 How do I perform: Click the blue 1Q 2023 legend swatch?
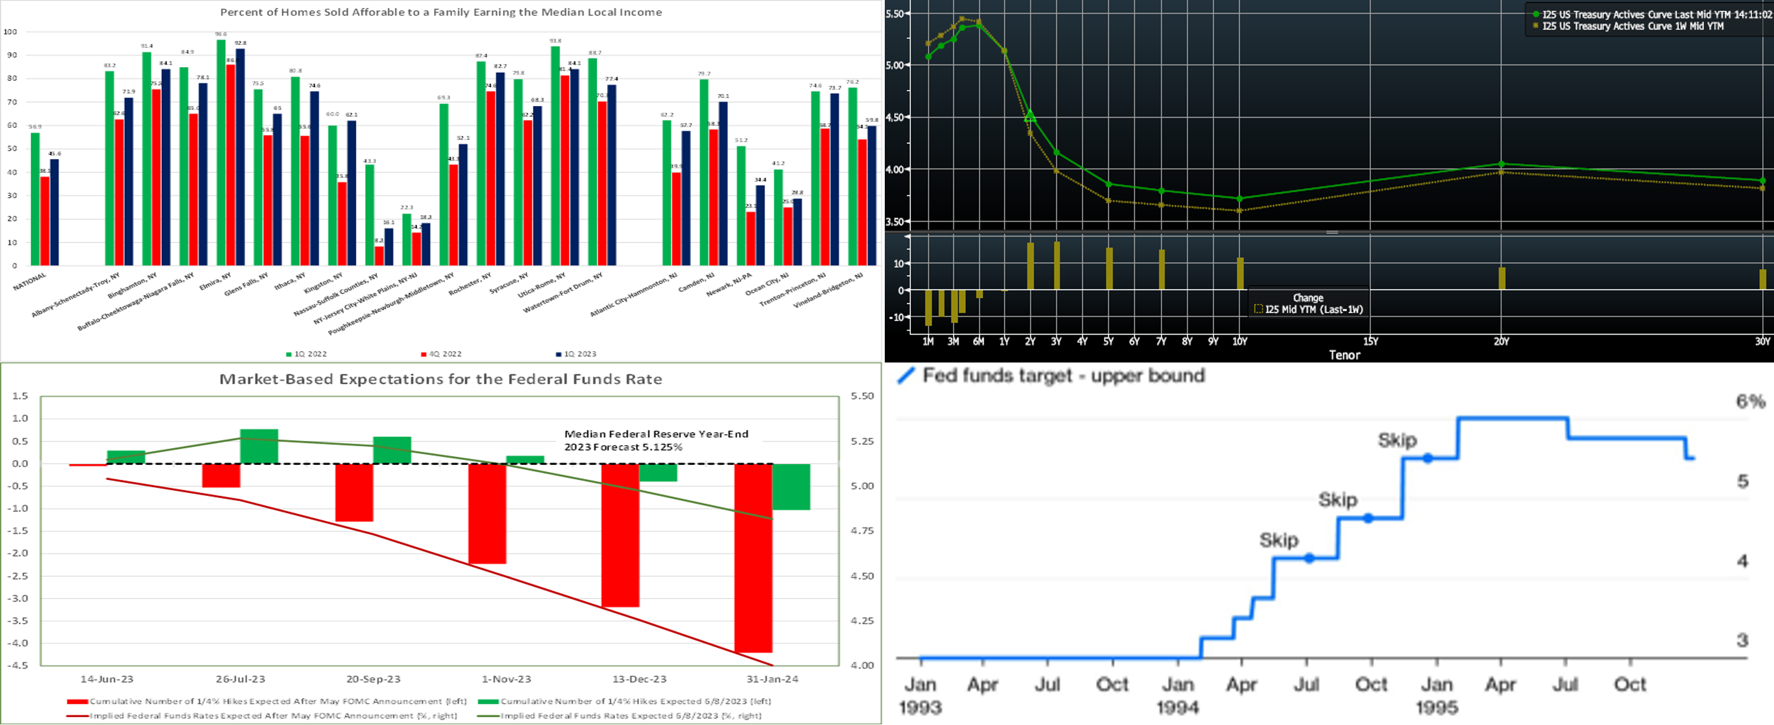tap(558, 354)
